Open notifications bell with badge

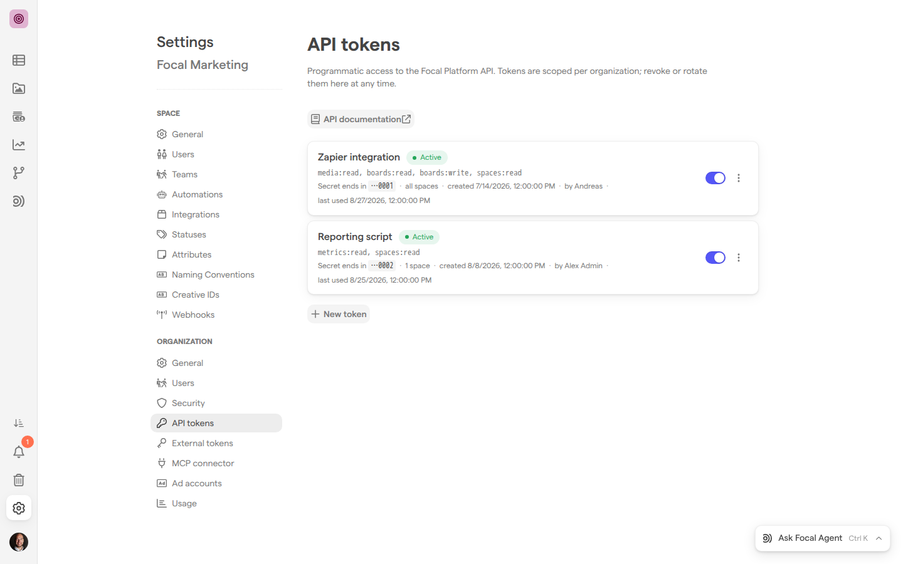[19, 452]
